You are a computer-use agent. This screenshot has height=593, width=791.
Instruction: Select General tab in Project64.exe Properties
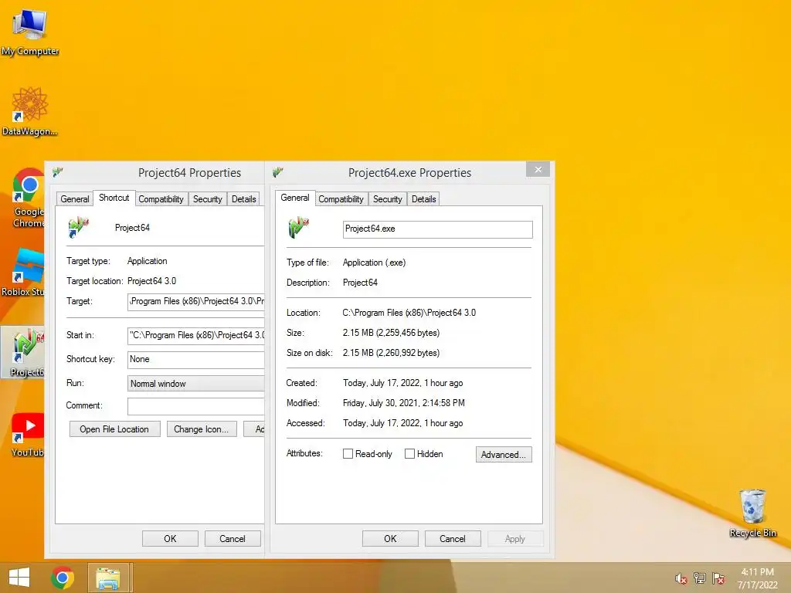pos(295,198)
